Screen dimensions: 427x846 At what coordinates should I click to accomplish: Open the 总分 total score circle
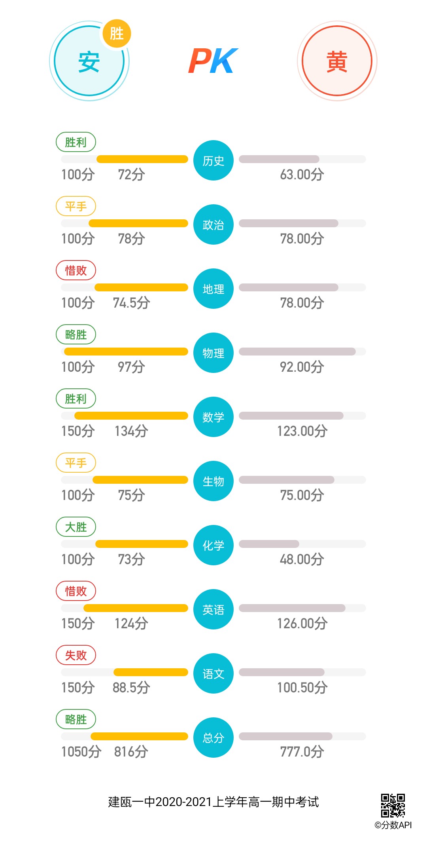coord(213,738)
